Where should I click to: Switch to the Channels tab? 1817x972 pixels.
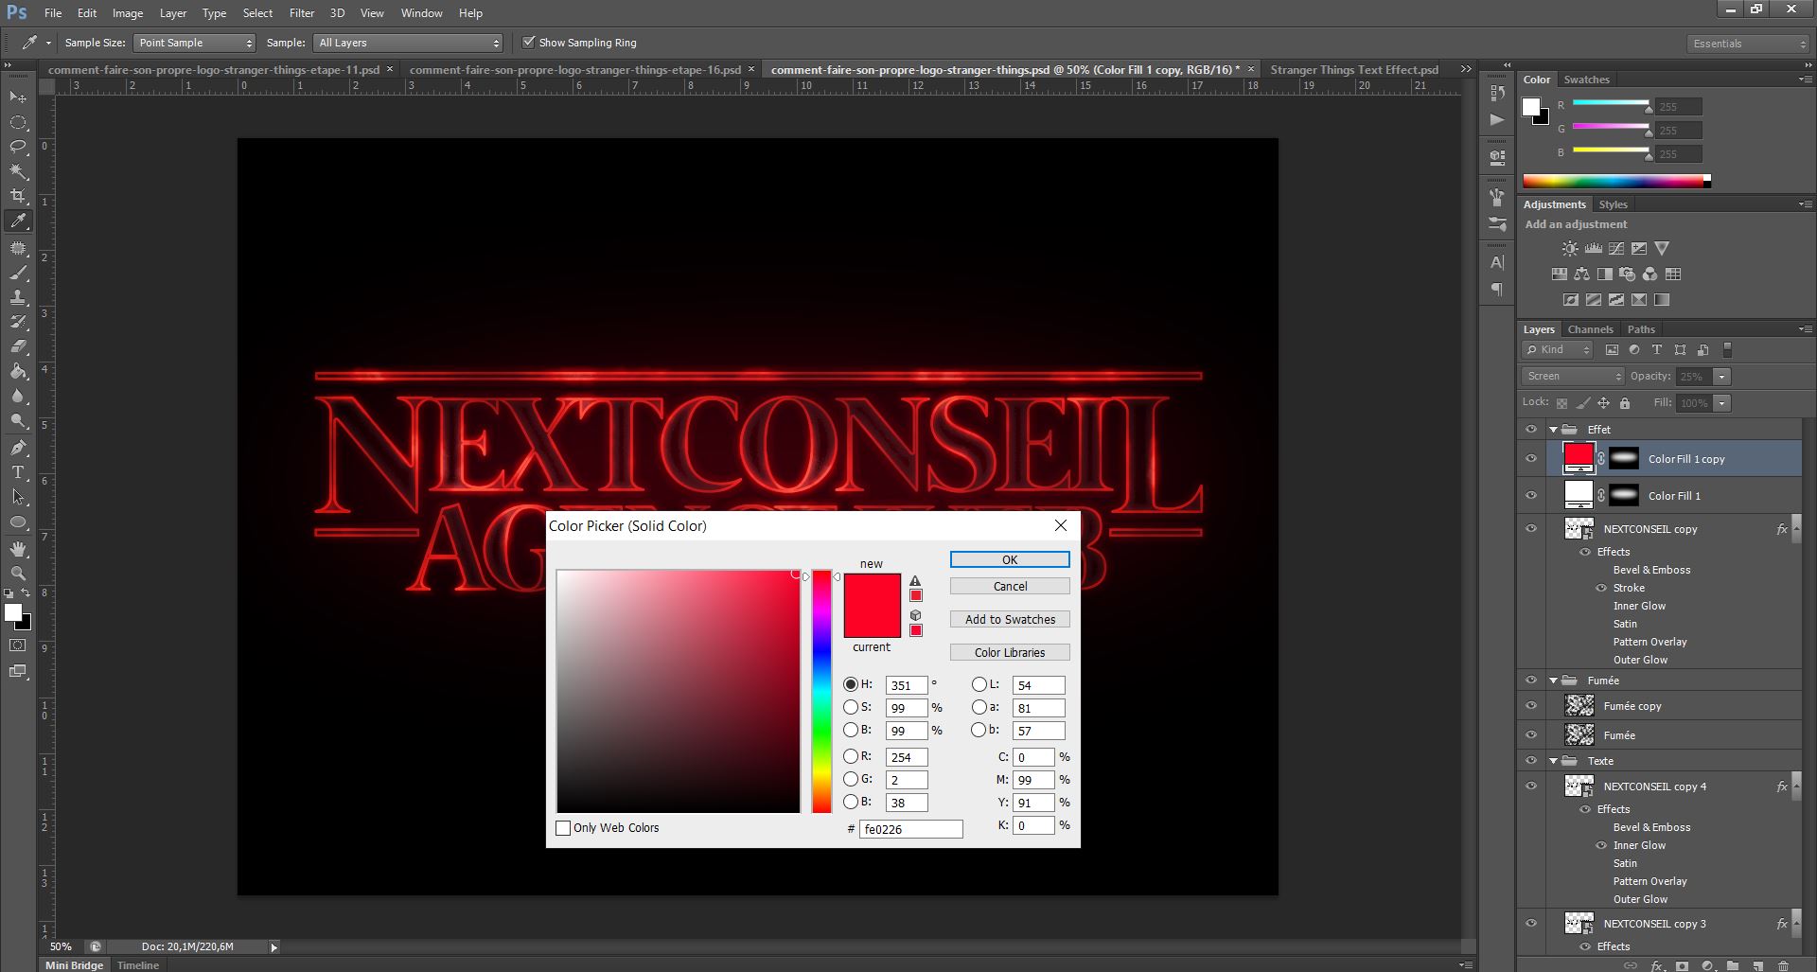[1590, 329]
